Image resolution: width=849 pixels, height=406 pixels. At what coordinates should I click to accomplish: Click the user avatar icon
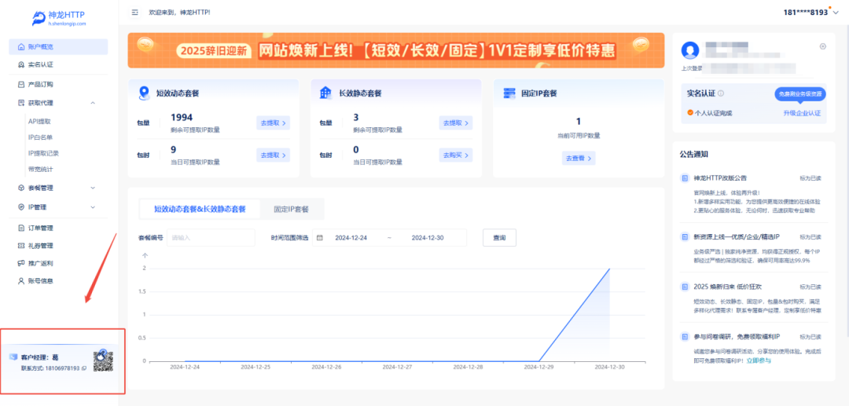coord(690,50)
